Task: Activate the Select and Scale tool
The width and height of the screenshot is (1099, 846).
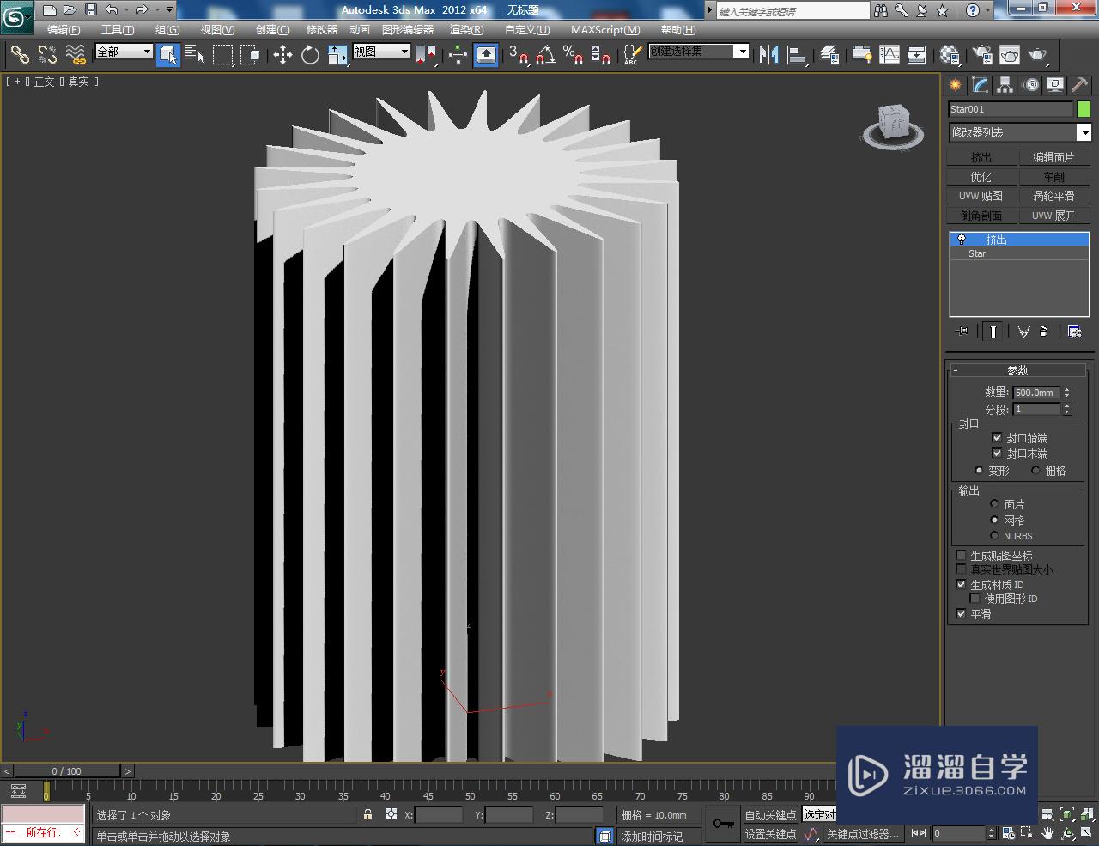Action: click(337, 55)
